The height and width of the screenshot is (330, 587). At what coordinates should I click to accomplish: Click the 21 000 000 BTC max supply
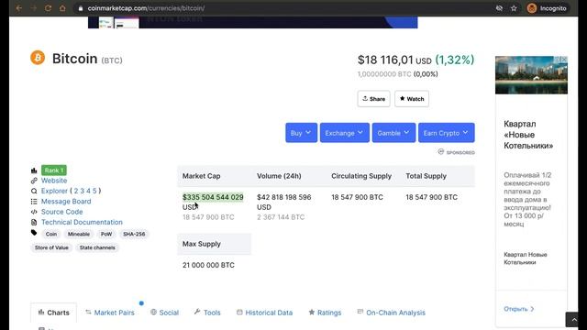tap(208, 265)
